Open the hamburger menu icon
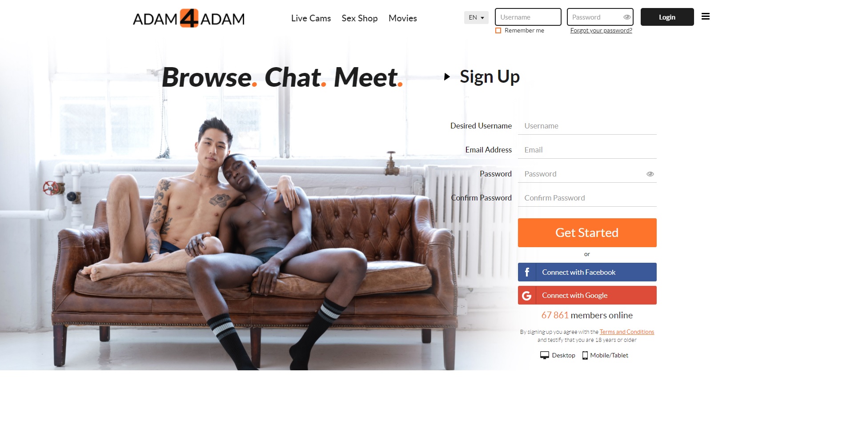Screen dimensions: 851x425 (x=705, y=17)
